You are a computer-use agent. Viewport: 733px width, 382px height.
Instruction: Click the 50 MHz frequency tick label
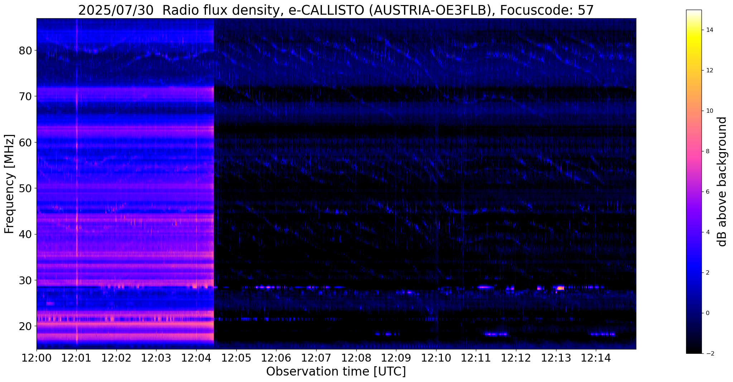pos(25,188)
